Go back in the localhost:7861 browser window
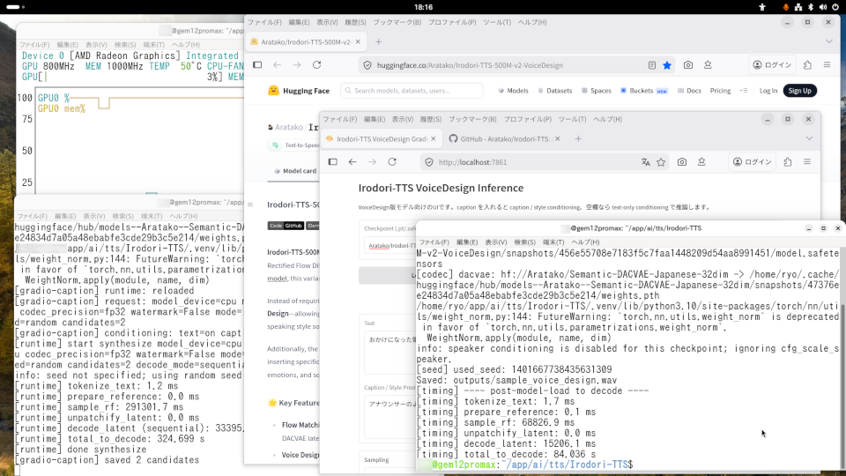Screen dimensions: 846x476 click(352, 162)
